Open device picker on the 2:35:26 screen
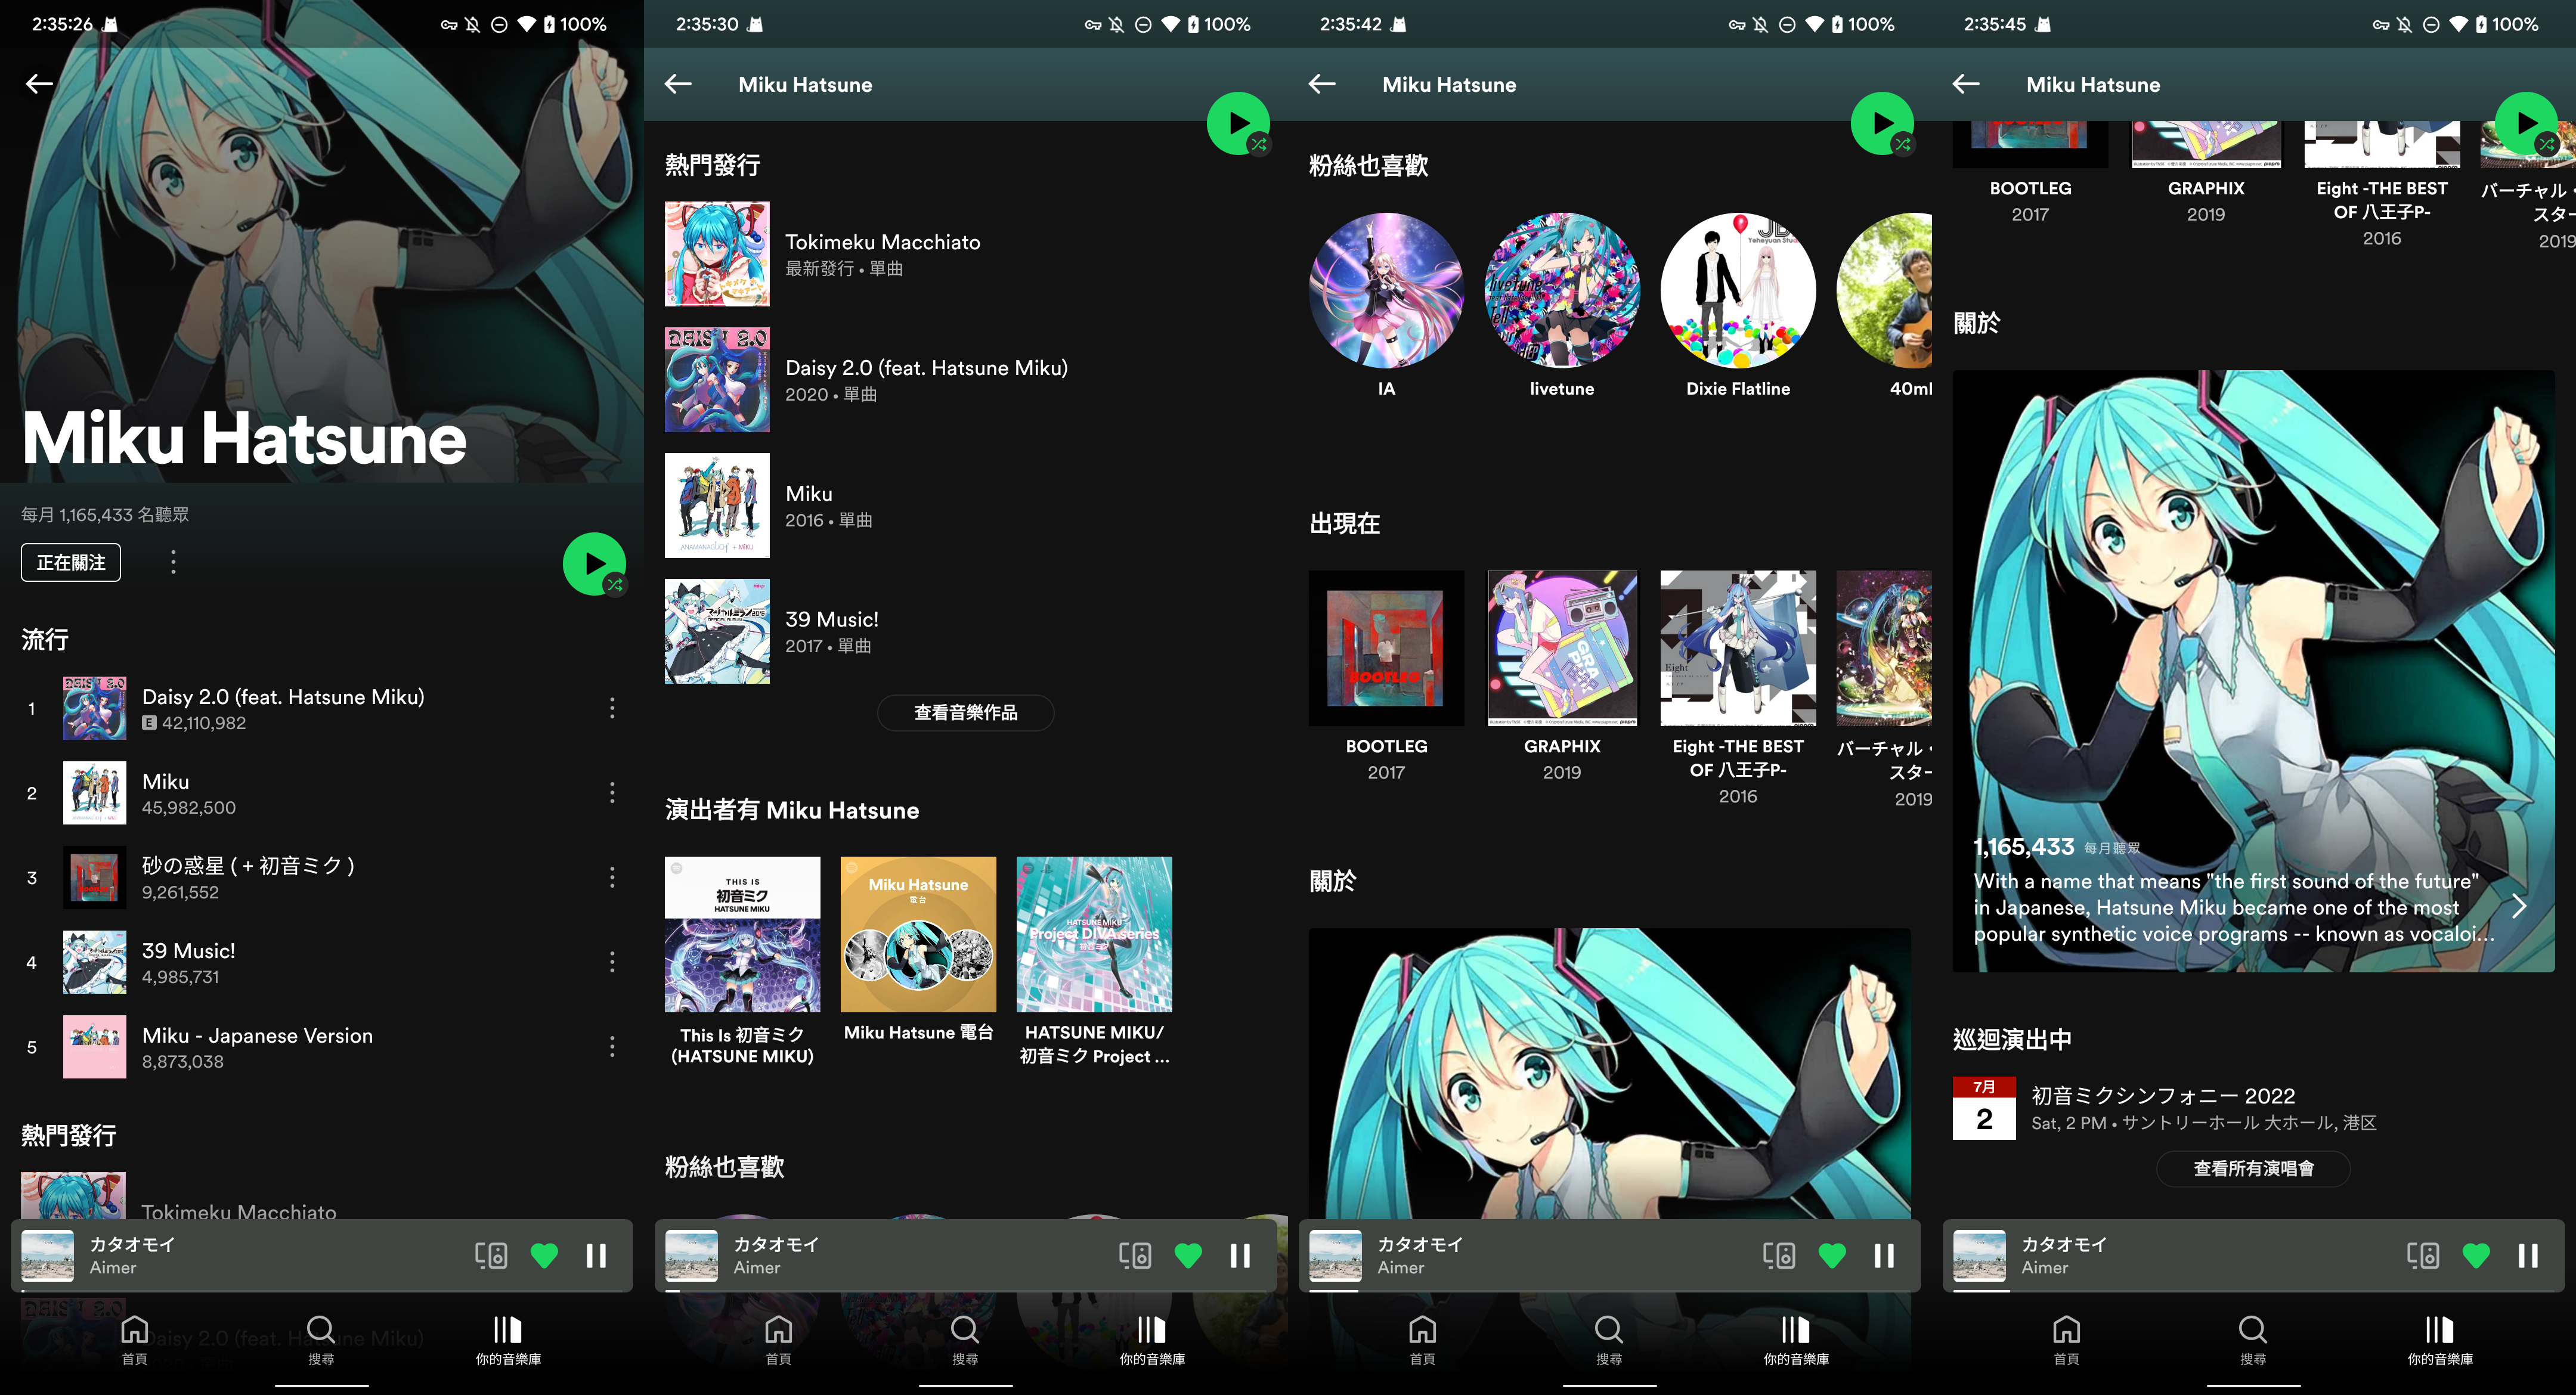This screenshot has height=1395, width=2576. [x=491, y=1255]
